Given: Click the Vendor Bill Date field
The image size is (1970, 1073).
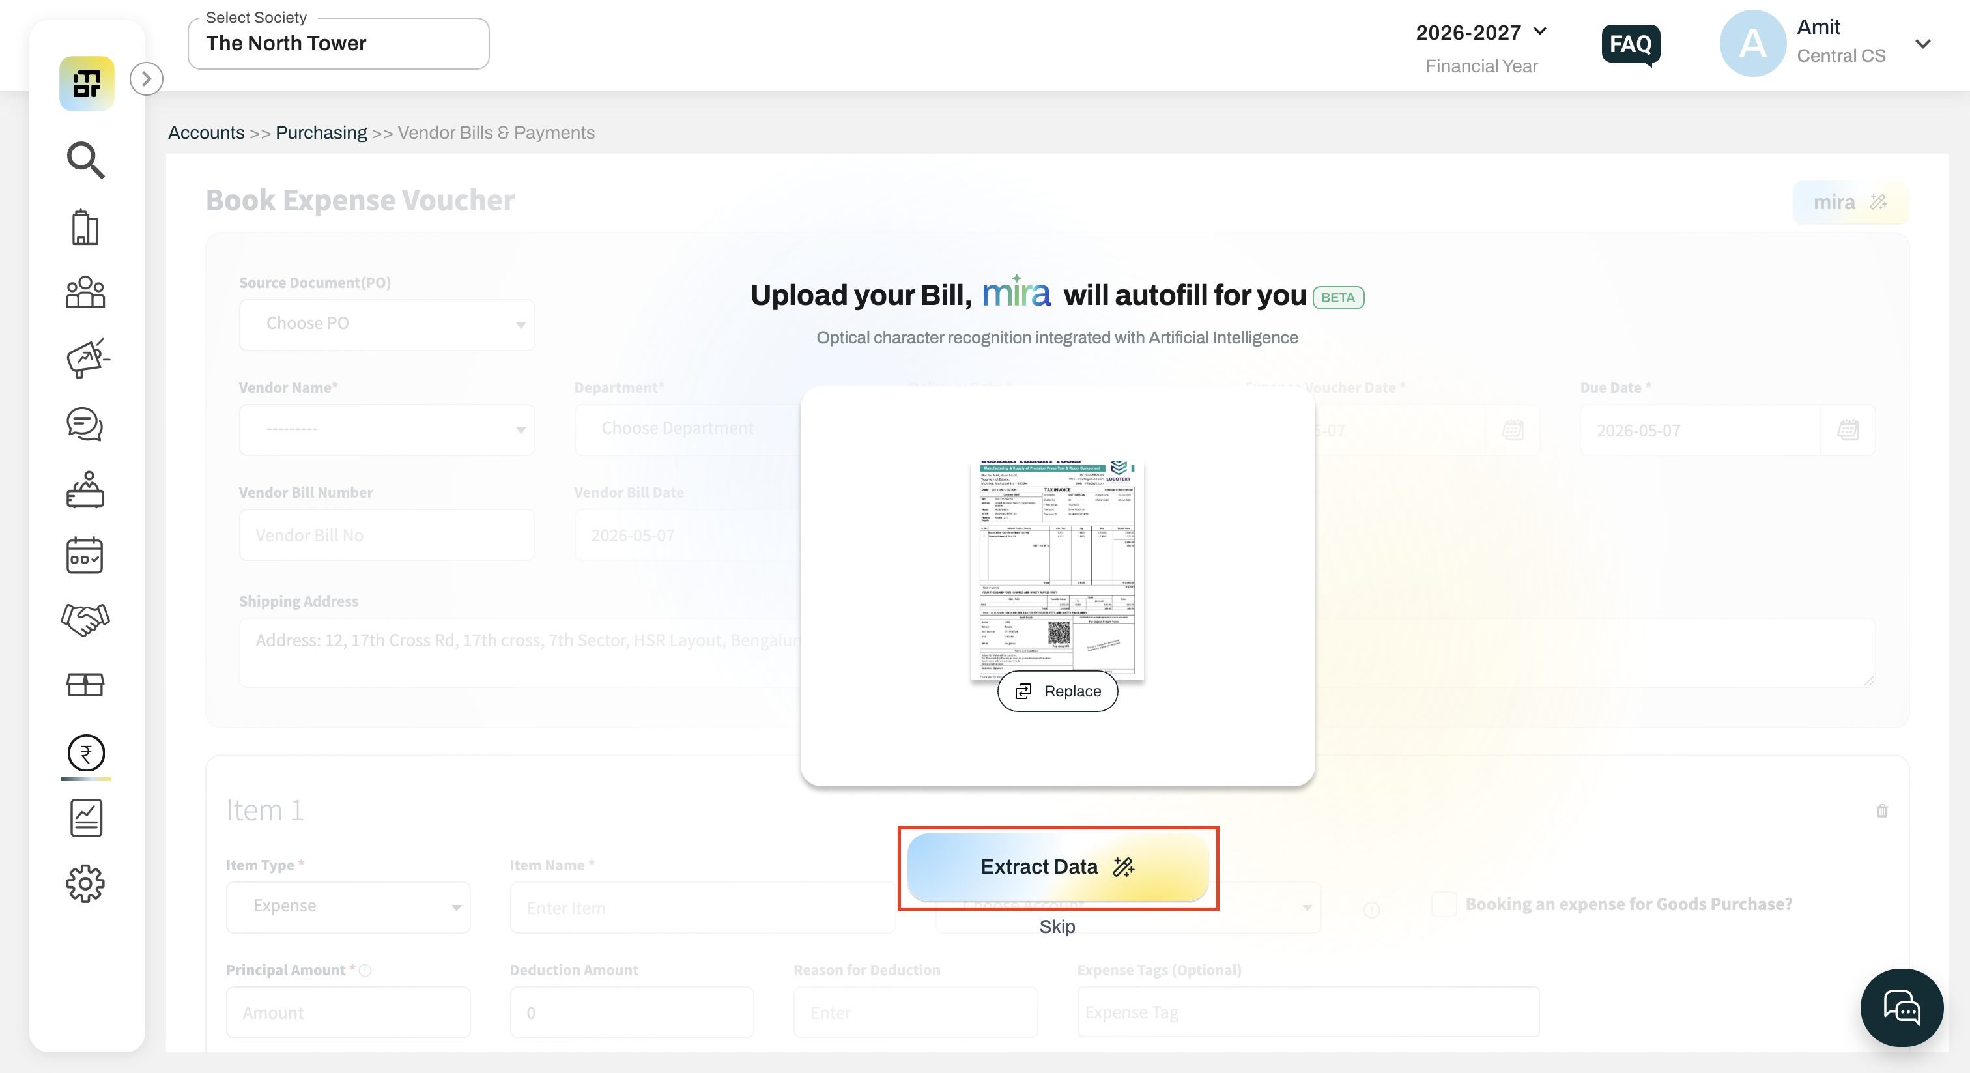Looking at the screenshot, I should pyautogui.click(x=687, y=536).
